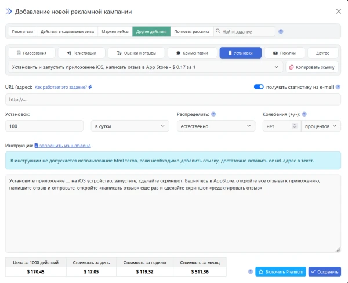Click template file icon near Инструкция
Screen dimensions: 348x283
pyautogui.click(x=37, y=146)
